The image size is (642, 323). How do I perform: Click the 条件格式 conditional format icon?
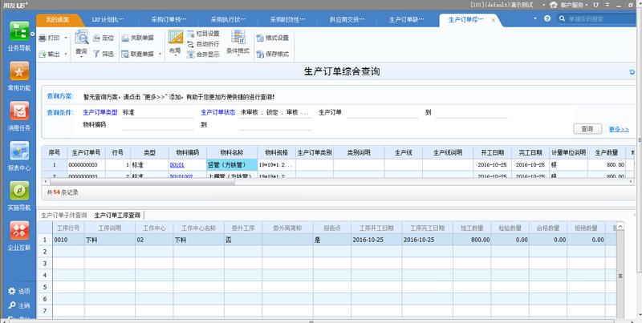[x=238, y=37]
